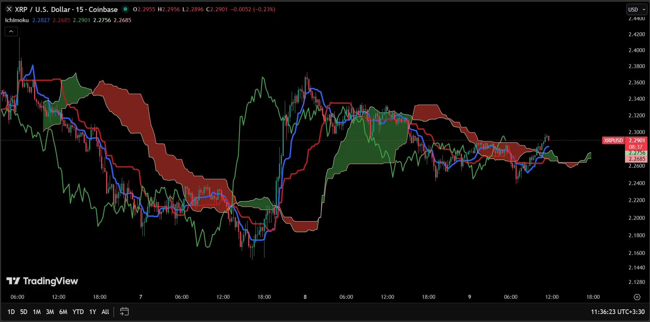The width and height of the screenshot is (650, 322).
Task: Click the 1Y range button
Action: click(x=92, y=311)
